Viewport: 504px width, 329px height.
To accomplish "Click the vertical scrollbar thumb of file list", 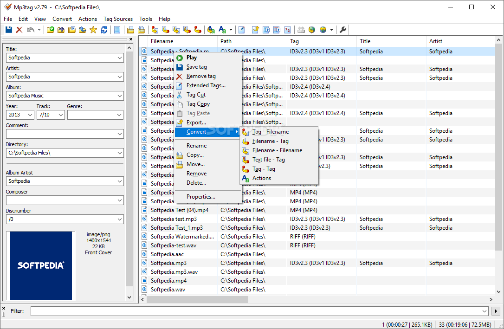I will click(498, 147).
